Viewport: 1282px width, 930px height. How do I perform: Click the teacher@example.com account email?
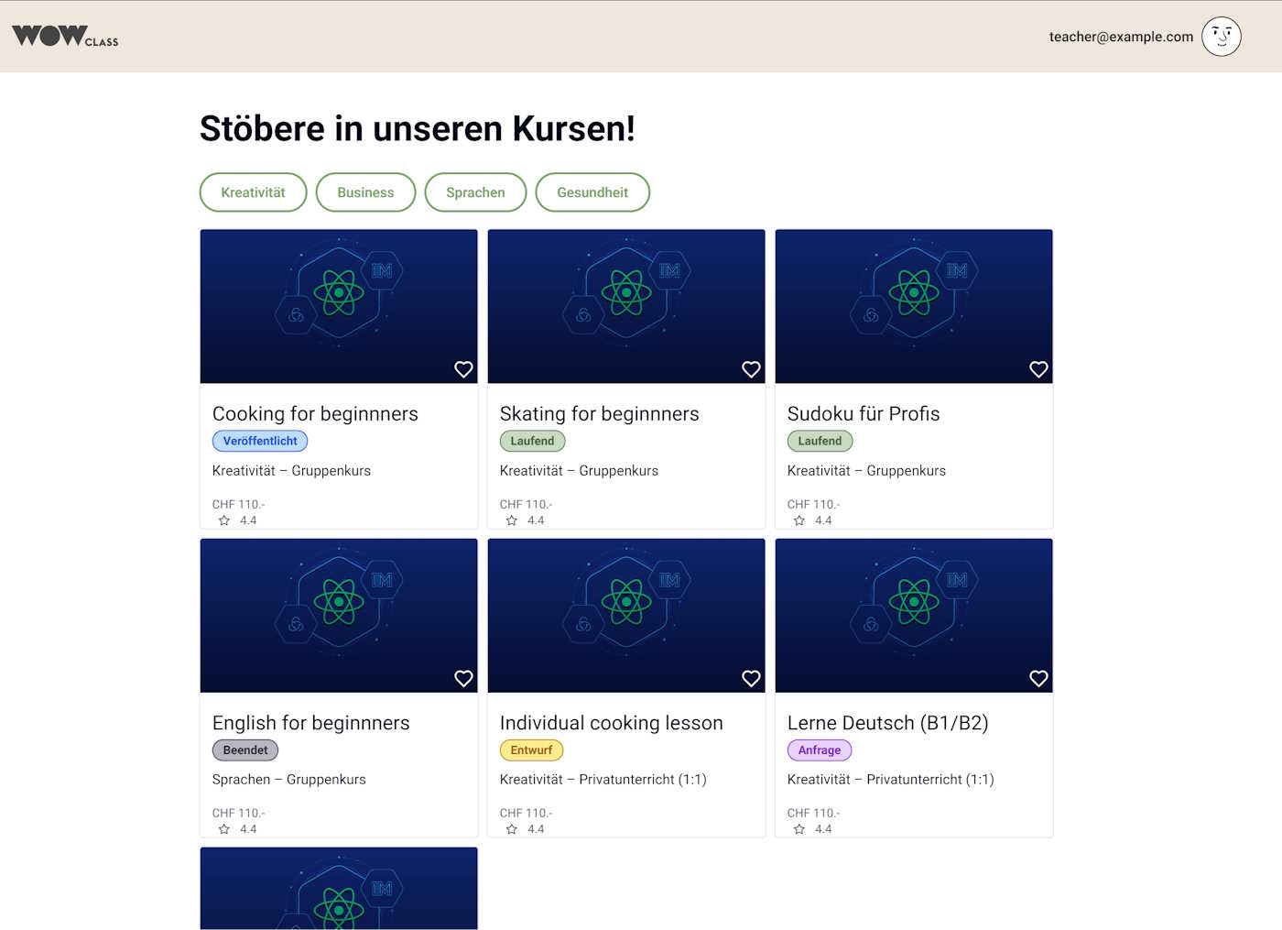point(1121,37)
